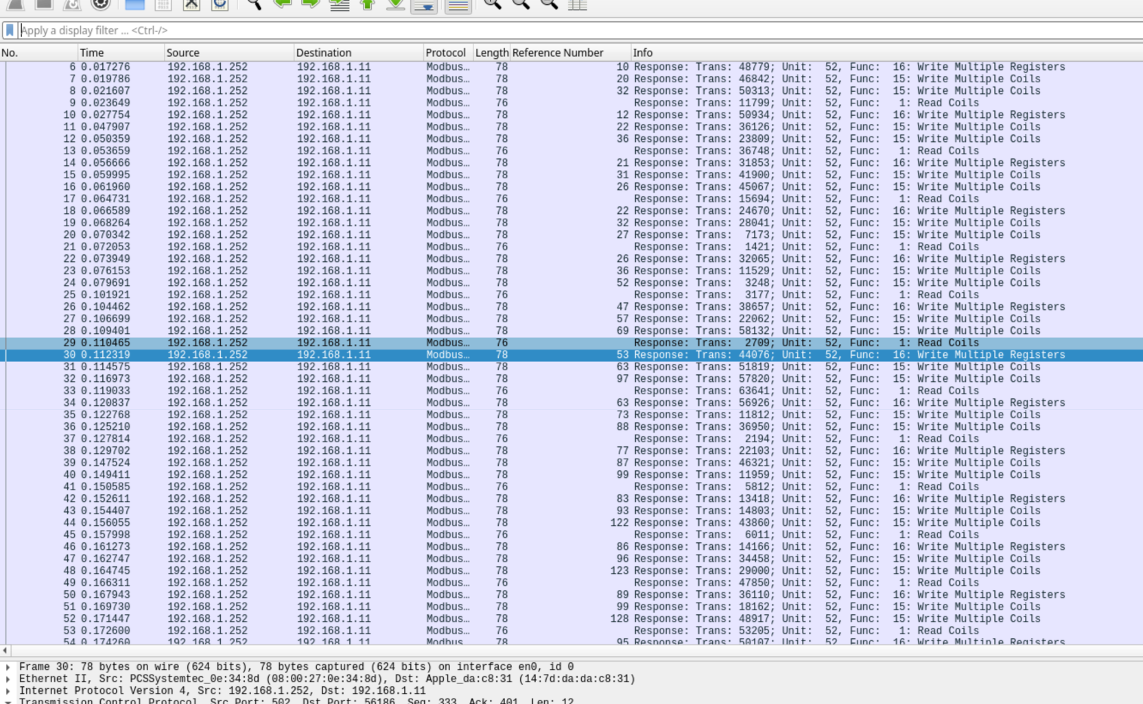The image size is (1143, 704).
Task: Expand the Ethernet II section
Action: [x=8, y=679]
